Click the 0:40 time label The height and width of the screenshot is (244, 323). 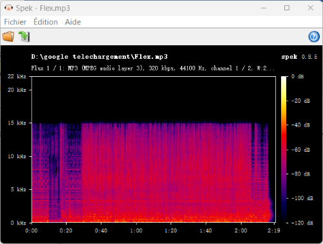click(101, 230)
